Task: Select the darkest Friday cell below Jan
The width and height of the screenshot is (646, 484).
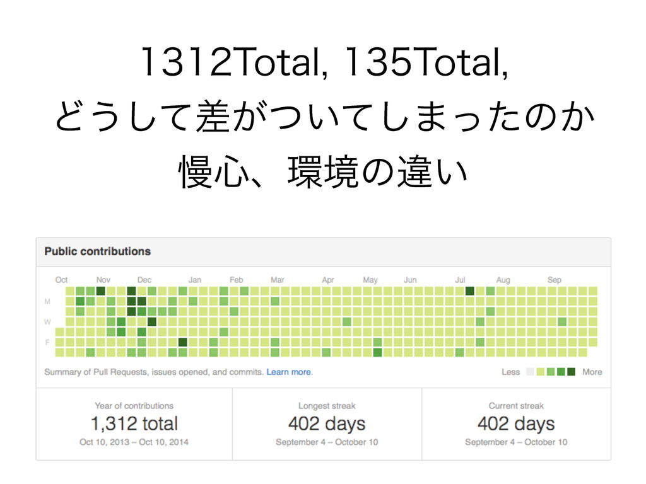Action: 183,342
